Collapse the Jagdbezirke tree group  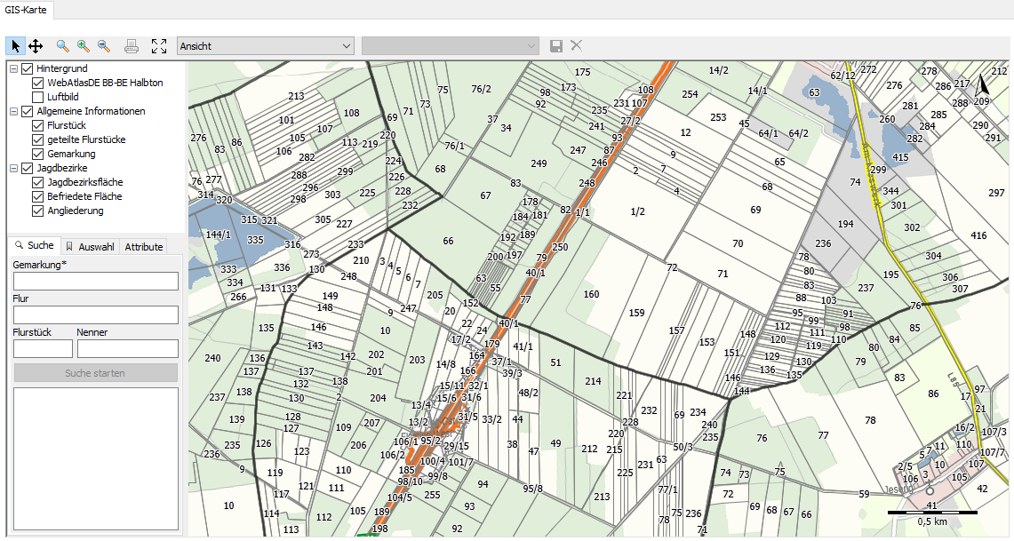point(14,168)
